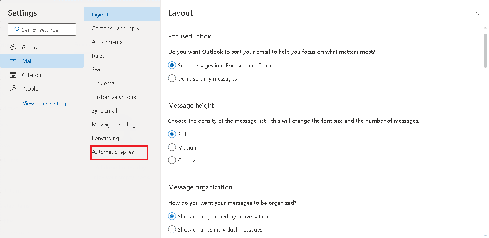Click the People contacts icon
The width and height of the screenshot is (489, 238).
coord(13,88)
